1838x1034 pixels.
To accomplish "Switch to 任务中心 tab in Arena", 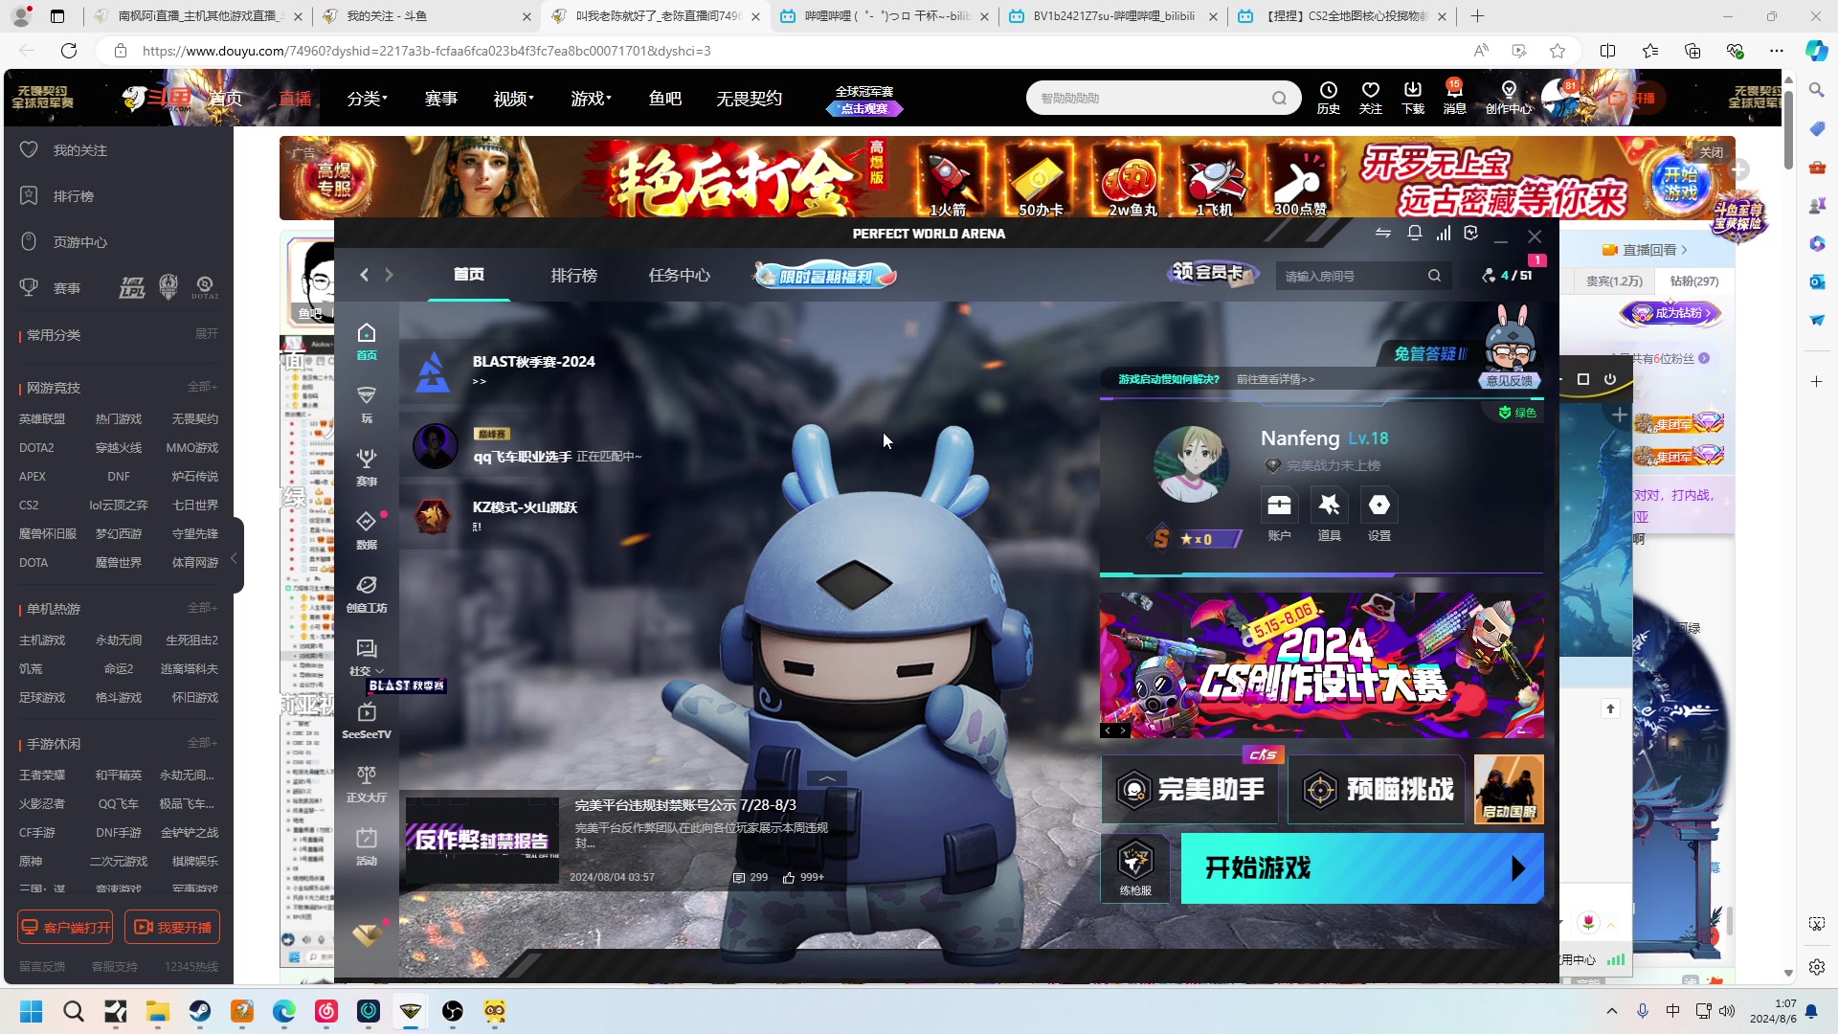I will coord(680,276).
